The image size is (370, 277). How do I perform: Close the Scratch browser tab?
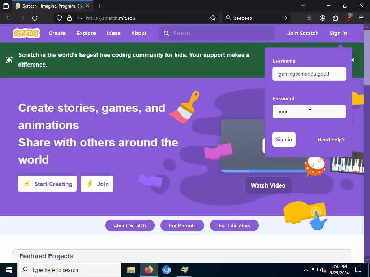point(87,6)
